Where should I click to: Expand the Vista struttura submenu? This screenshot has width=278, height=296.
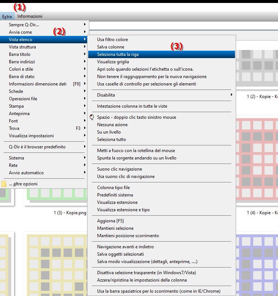44,47
